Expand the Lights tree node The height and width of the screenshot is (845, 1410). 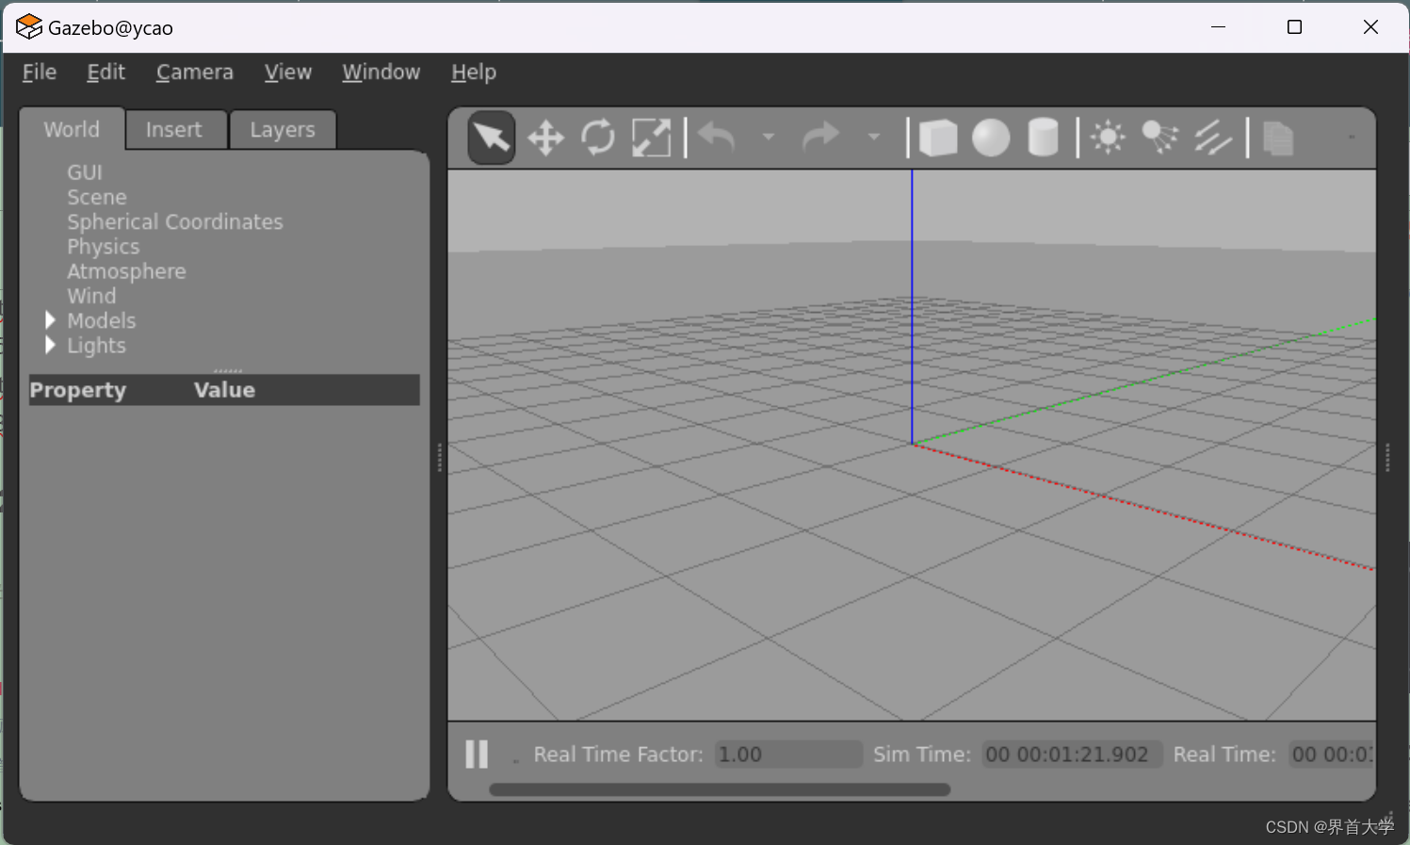(50, 345)
